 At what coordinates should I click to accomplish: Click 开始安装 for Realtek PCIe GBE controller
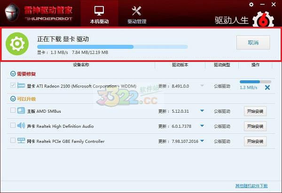tap(255, 141)
